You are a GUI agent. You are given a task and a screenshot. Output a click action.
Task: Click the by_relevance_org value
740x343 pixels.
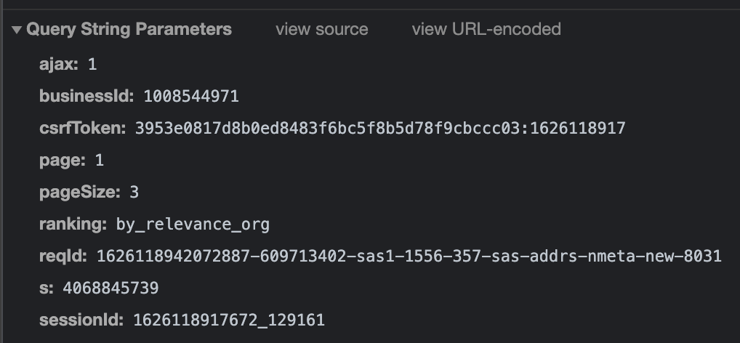point(193,224)
